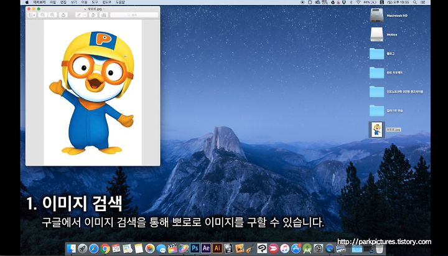448x256 pixels.
Task: Open Notification Center in menu bar
Action: 424,2
